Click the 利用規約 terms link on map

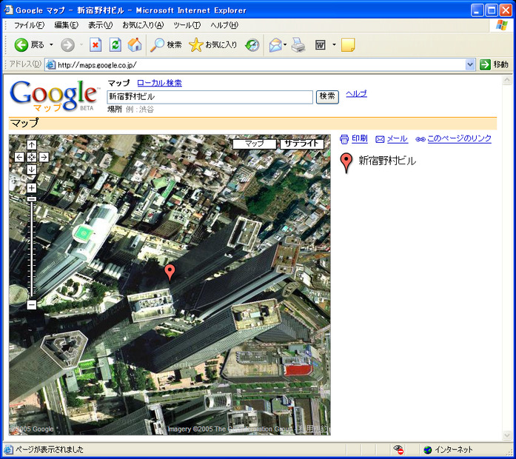(312, 429)
